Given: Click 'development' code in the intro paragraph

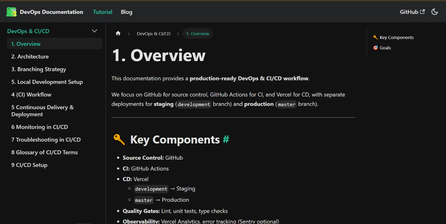Looking at the screenshot, I should point(194,104).
